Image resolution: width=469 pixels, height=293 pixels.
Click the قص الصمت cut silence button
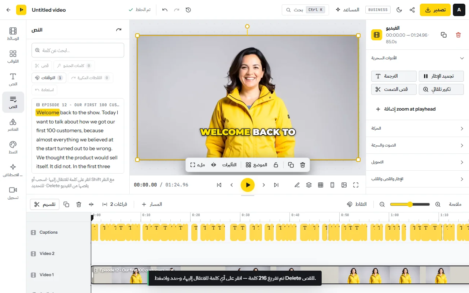pos(394,89)
